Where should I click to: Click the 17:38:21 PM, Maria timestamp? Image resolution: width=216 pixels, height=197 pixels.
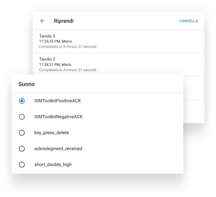point(55,65)
